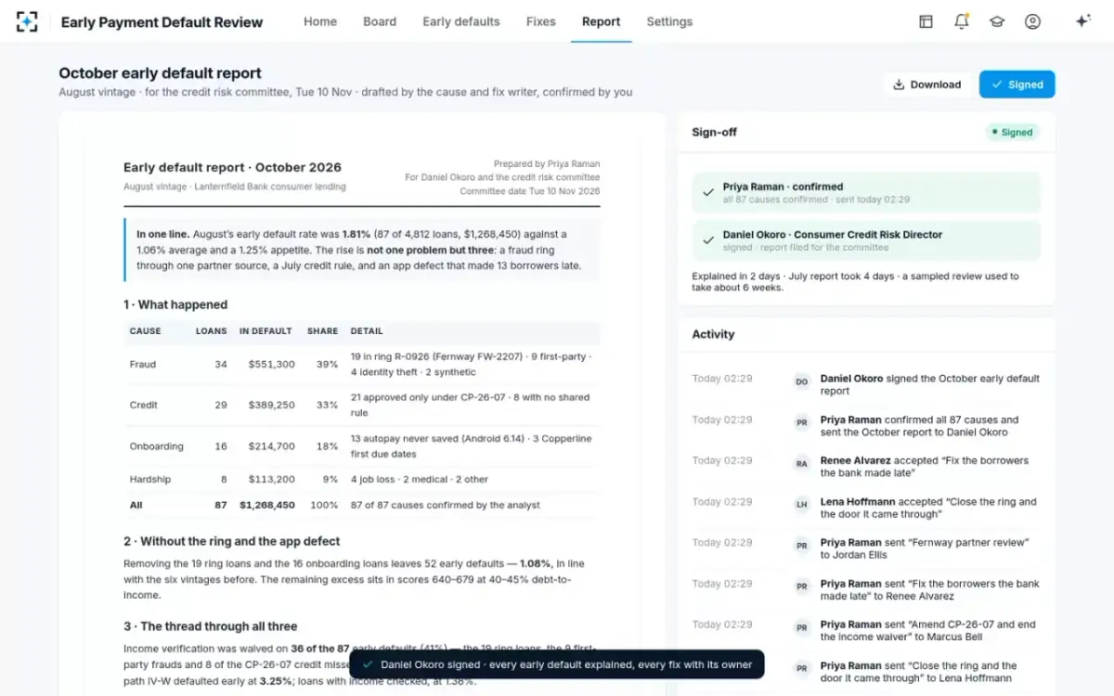Click PR avatar beside Fernway partner review

click(801, 545)
